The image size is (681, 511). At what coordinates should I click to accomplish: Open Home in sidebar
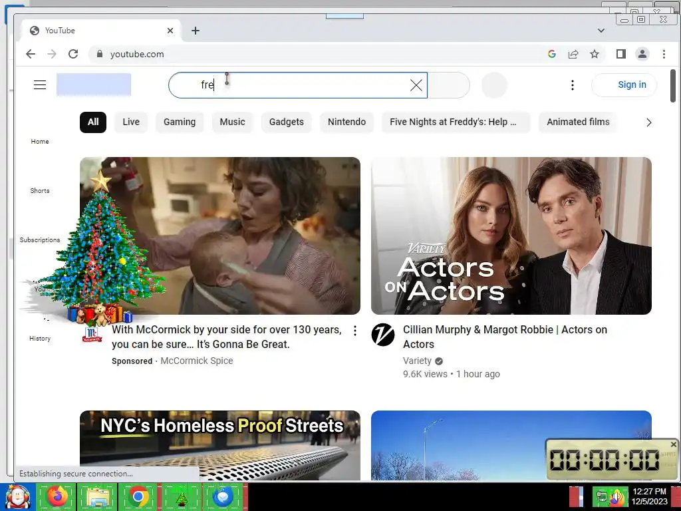point(39,142)
